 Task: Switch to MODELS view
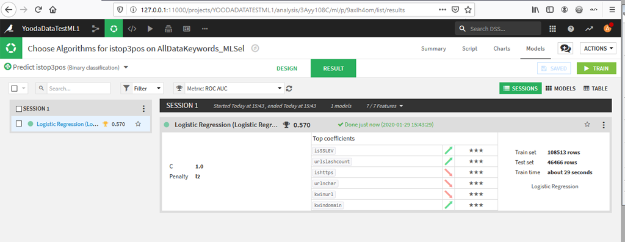560,88
